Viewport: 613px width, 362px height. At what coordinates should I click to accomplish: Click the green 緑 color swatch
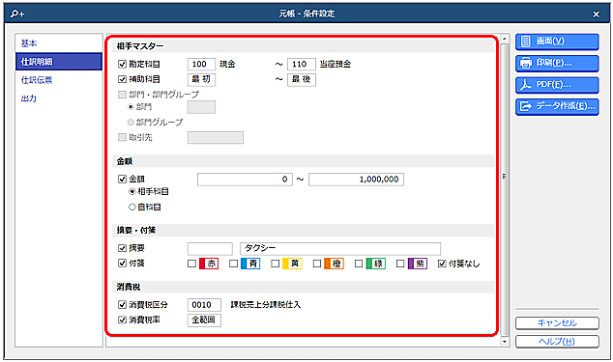pos(376,264)
